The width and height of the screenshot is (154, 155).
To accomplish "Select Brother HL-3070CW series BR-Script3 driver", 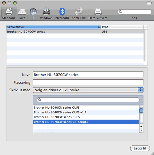I will (x=86, y=122).
